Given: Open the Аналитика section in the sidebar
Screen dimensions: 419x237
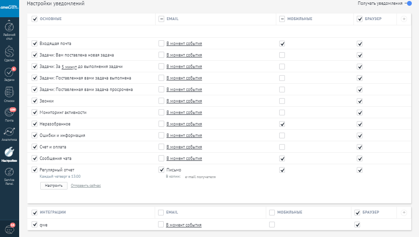Looking at the screenshot, I should (x=9, y=134).
